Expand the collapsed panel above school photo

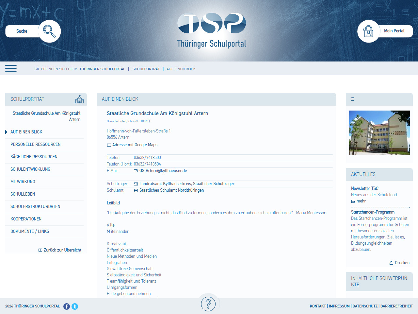click(x=353, y=99)
